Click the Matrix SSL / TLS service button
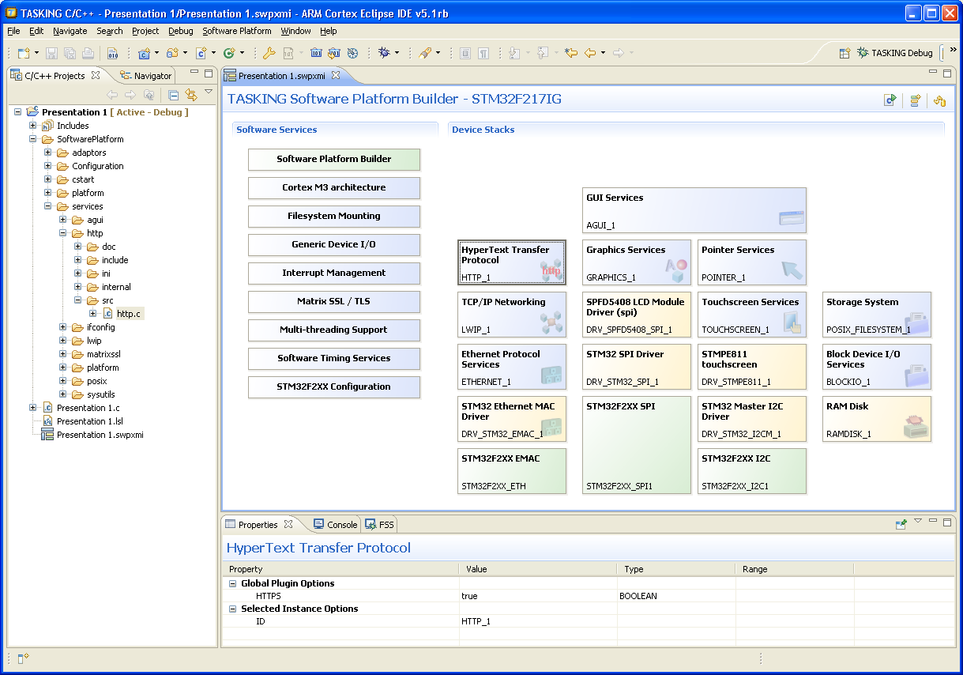963x675 pixels. tap(333, 301)
